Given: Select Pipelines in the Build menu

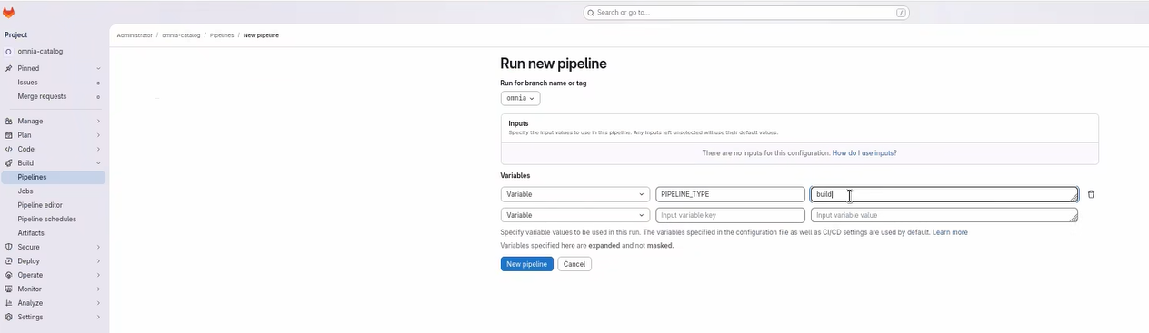Looking at the screenshot, I should point(55,177).
